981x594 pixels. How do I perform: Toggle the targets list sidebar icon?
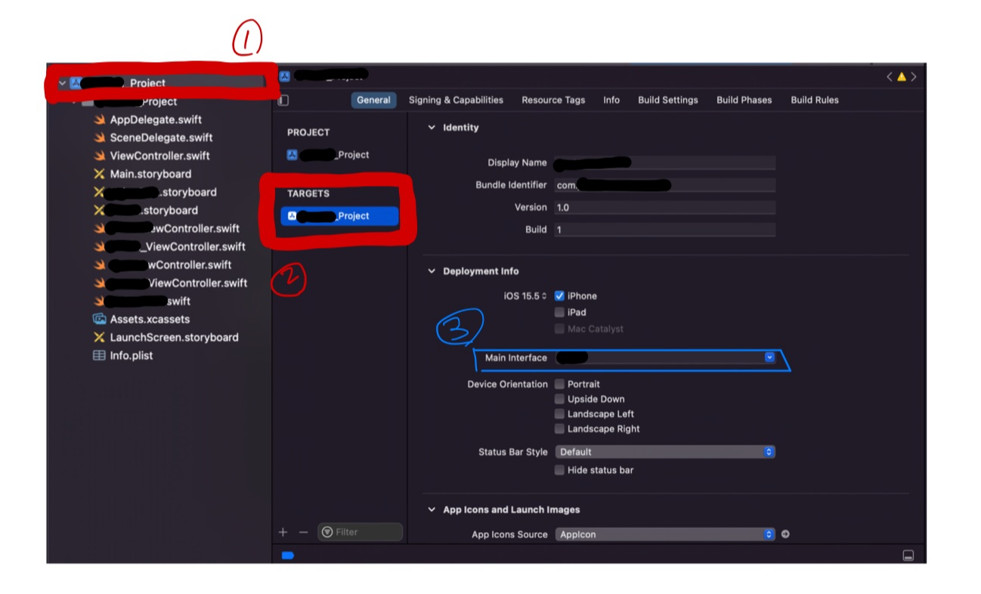(283, 100)
